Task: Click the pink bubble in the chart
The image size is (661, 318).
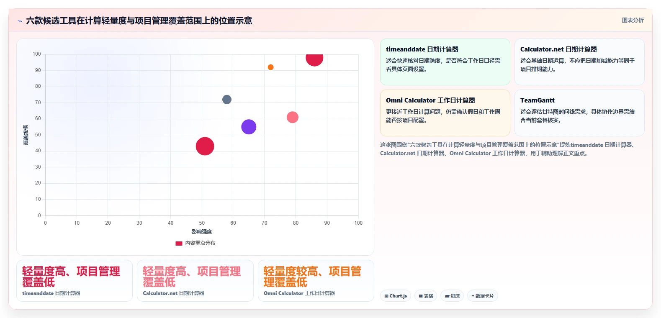Action: coord(293,117)
